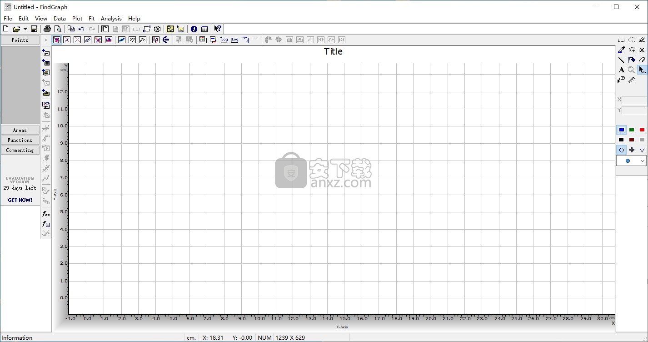Screen dimensions: 648x342
Task: Open the Edit menu
Action: pyautogui.click(x=24, y=18)
